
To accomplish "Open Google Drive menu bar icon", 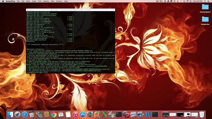I will 168,1.
